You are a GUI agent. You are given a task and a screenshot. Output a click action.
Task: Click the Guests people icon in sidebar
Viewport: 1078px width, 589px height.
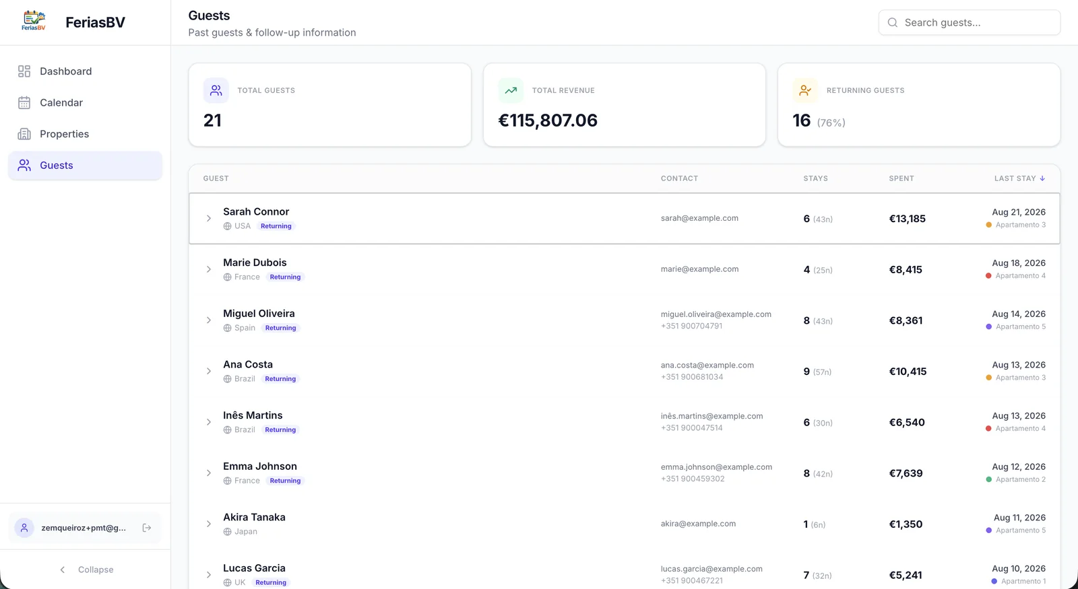click(x=24, y=165)
